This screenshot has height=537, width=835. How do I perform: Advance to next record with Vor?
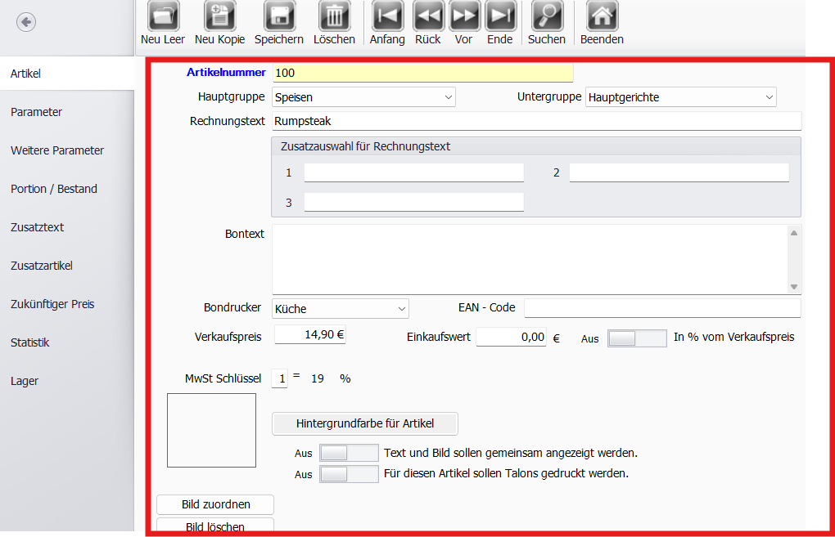click(464, 16)
